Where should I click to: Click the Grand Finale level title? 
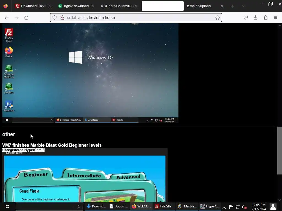point(29,191)
